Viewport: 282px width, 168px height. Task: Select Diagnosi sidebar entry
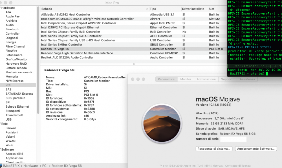pos(12,38)
